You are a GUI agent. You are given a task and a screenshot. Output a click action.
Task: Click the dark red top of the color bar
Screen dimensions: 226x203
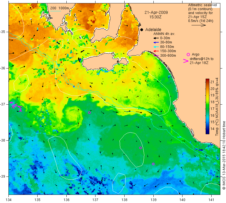click(x=207, y=80)
